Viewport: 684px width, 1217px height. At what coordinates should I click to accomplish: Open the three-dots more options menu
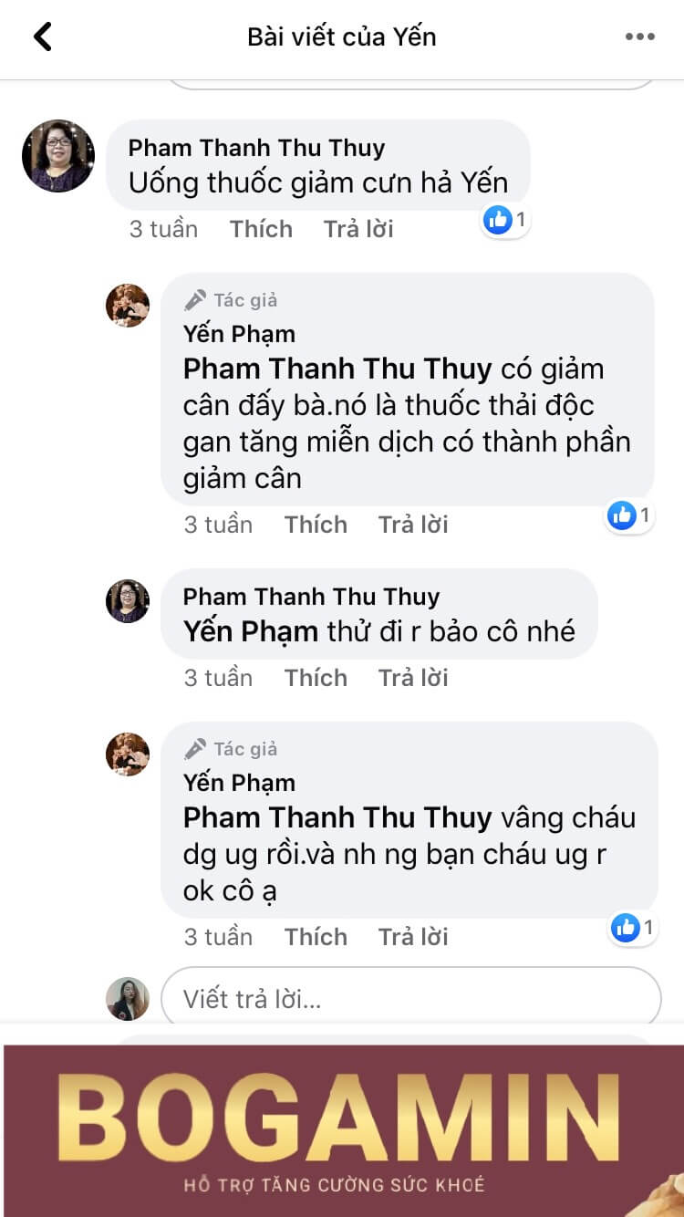pyautogui.click(x=639, y=37)
